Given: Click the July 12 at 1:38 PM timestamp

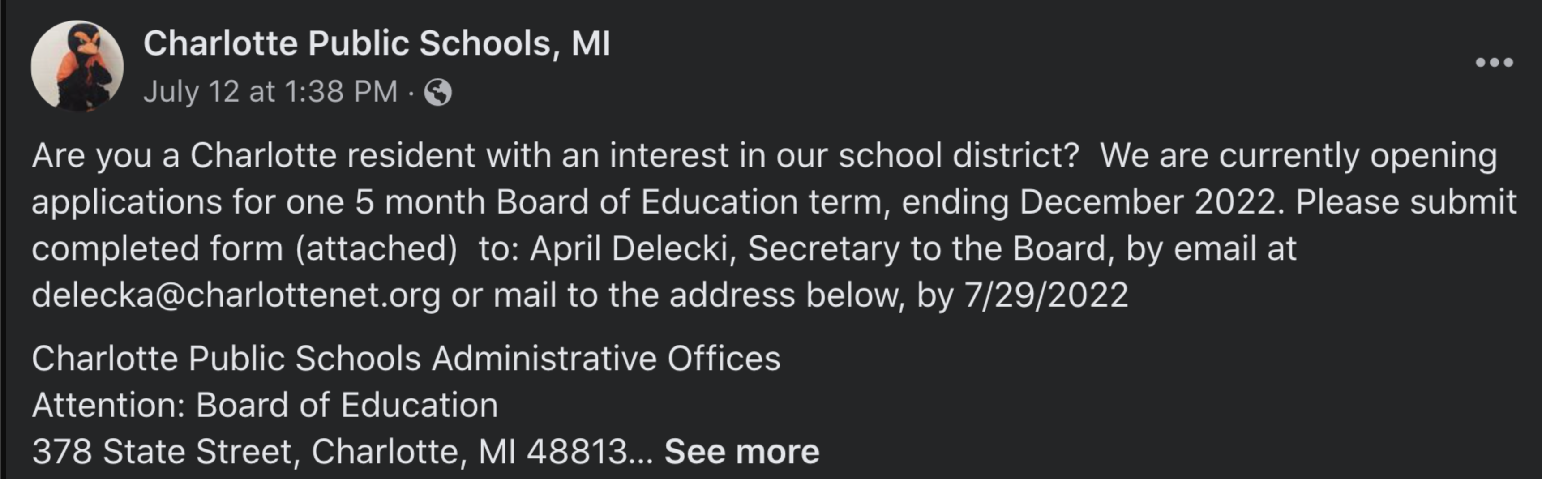Looking at the screenshot, I should (x=270, y=92).
